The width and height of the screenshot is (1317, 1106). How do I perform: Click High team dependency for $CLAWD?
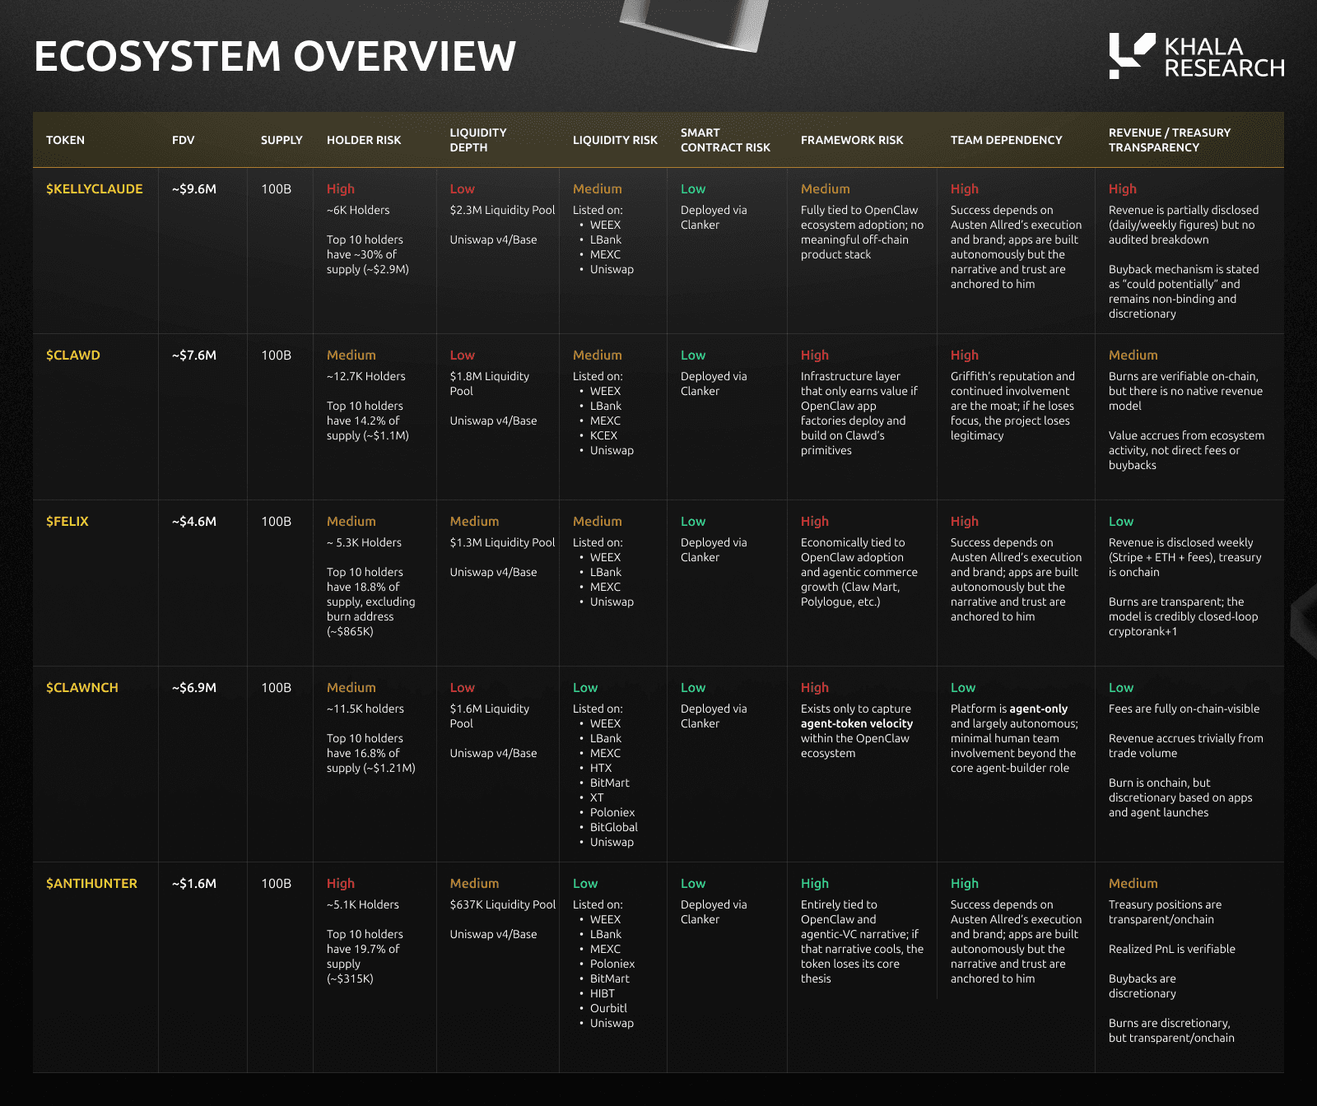coord(965,355)
